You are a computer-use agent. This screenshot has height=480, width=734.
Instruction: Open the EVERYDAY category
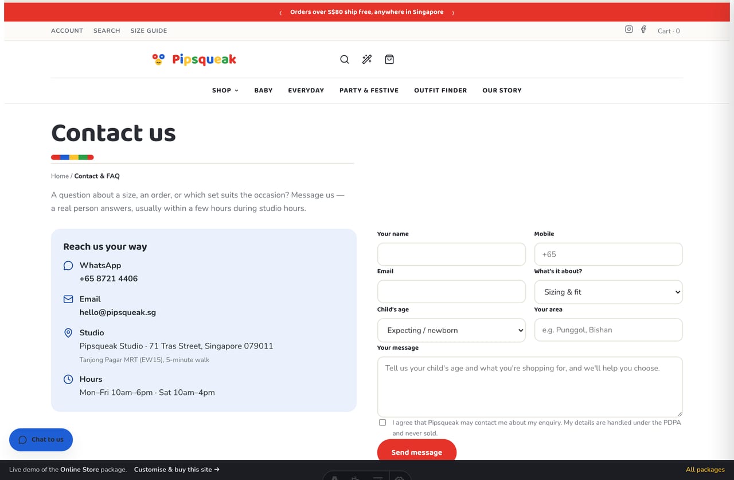click(x=306, y=90)
